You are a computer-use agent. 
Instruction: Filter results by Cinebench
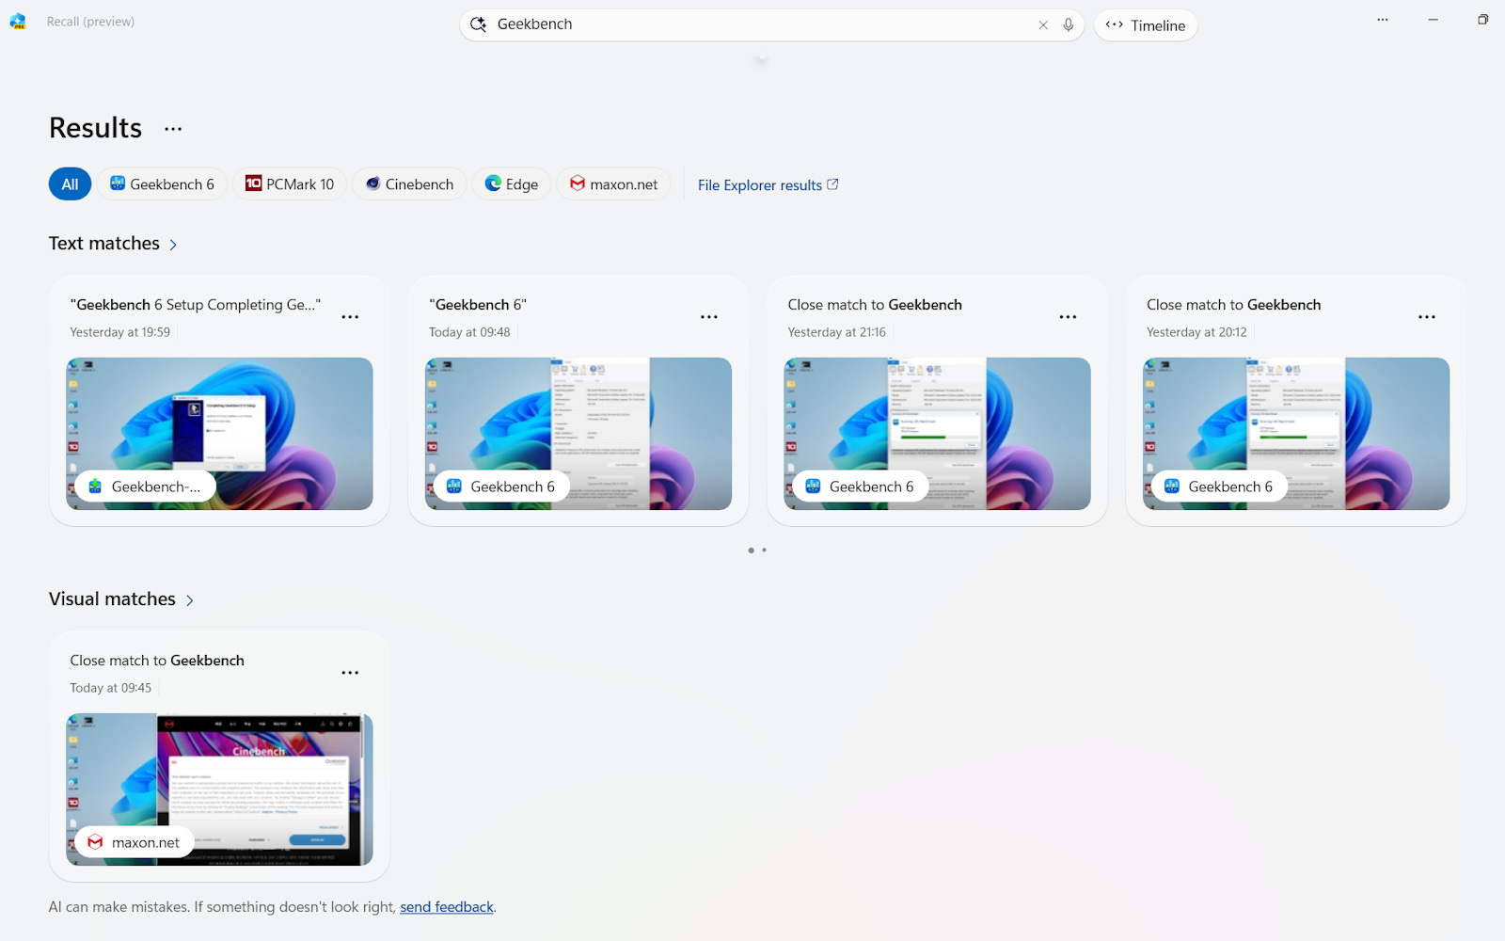click(409, 184)
